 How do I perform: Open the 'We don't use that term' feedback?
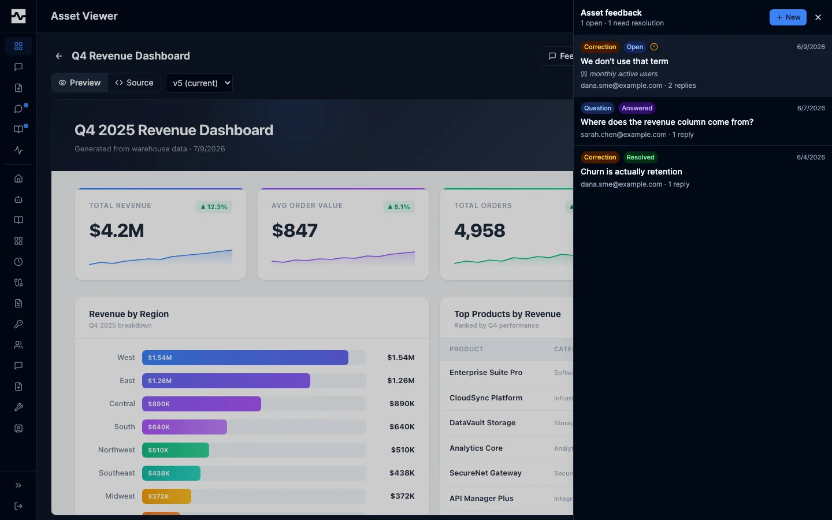point(703,66)
